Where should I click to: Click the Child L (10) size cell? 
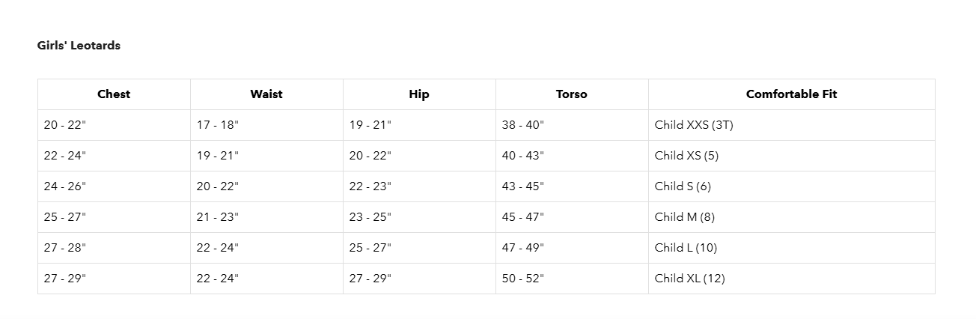point(686,248)
